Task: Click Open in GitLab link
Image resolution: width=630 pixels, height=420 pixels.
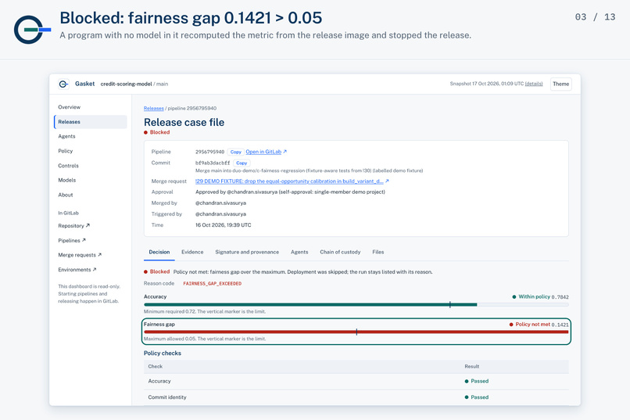Action: coord(266,152)
